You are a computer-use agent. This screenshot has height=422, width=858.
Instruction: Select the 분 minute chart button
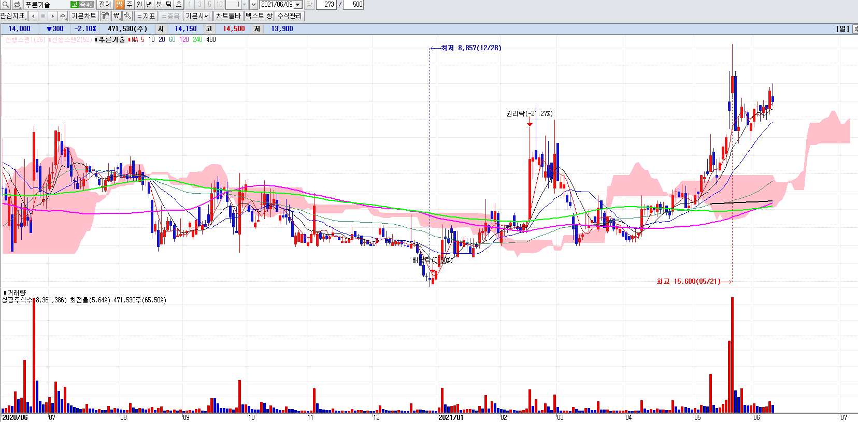click(x=159, y=5)
